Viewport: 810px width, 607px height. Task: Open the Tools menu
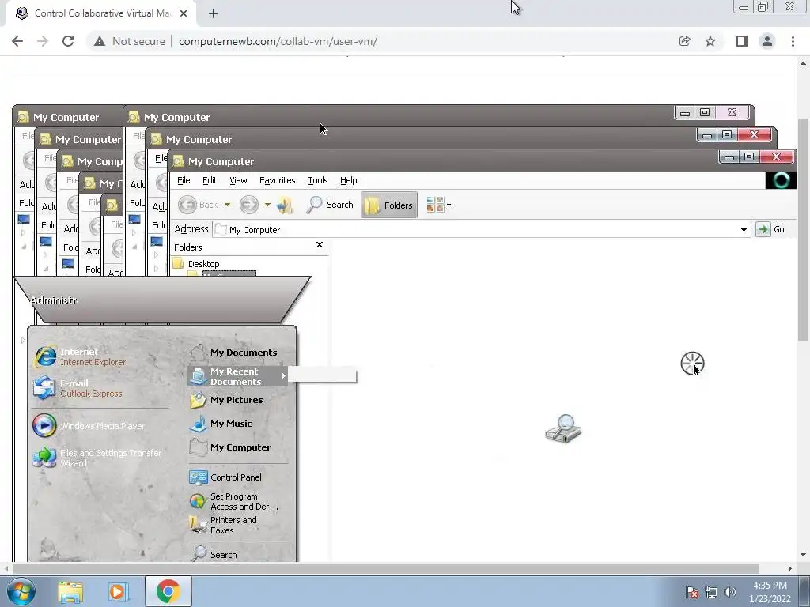(318, 180)
